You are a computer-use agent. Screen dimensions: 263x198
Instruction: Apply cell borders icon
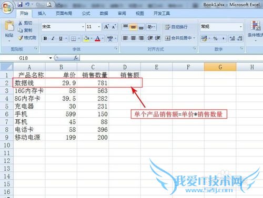click(74, 38)
